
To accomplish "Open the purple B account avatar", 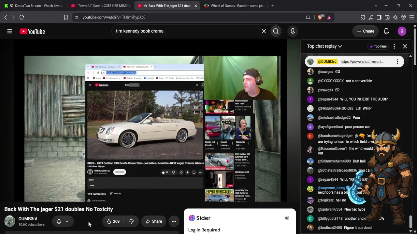I will (402, 31).
